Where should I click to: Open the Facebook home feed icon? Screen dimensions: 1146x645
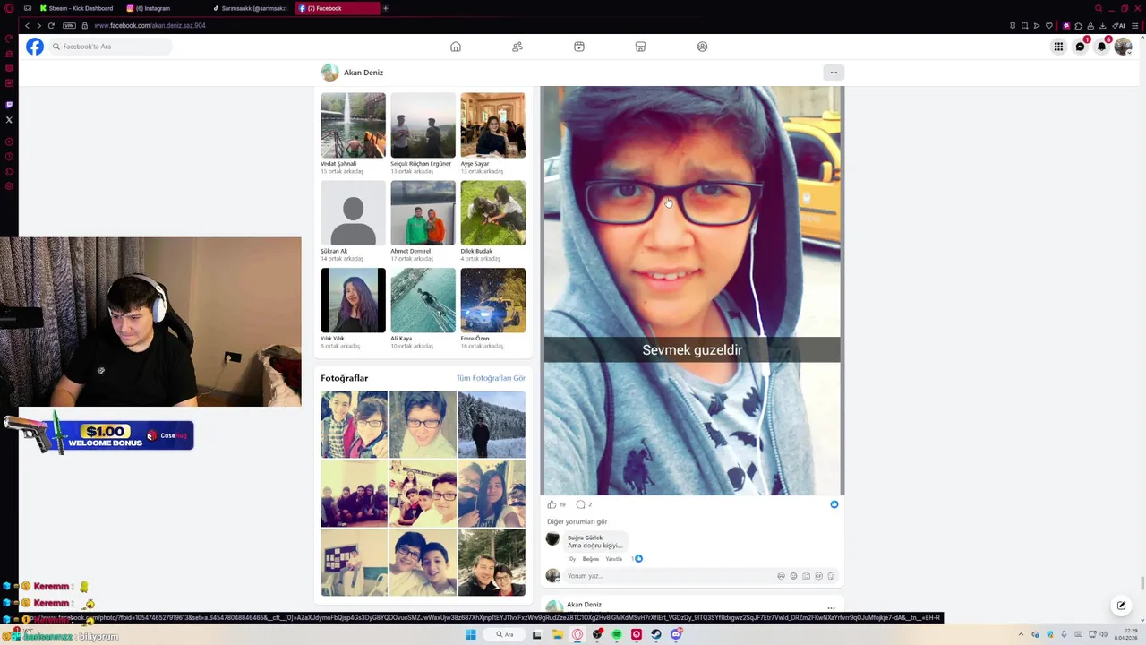[x=456, y=47]
